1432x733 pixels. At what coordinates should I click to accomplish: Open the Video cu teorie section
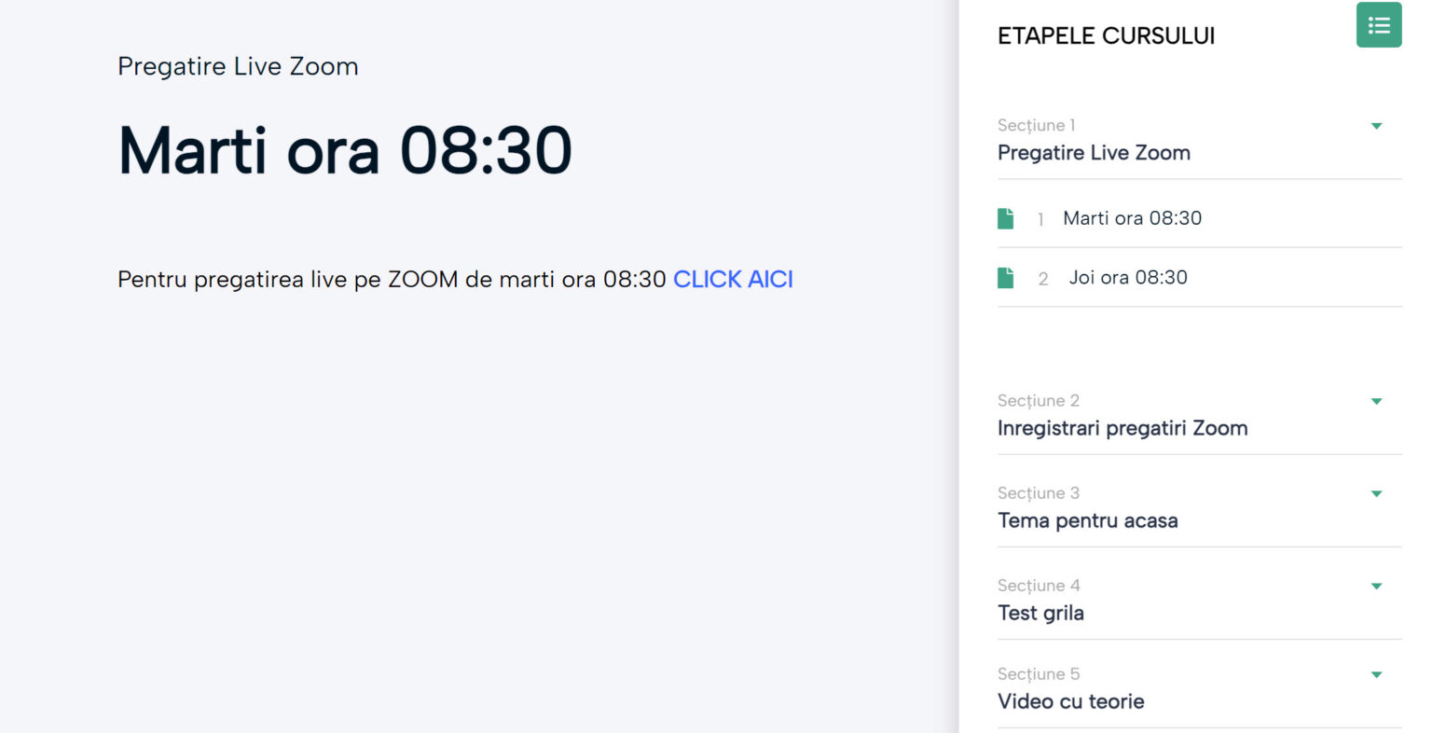[1070, 701]
